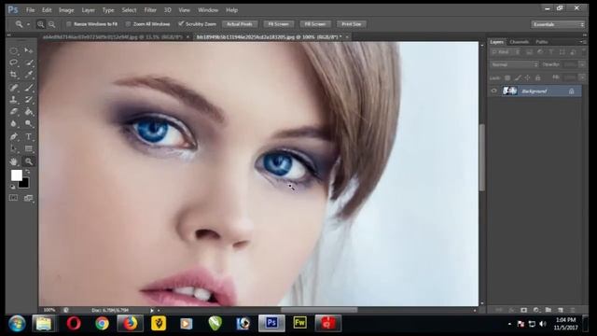Enable Resize Windows to Fit checkbox
This screenshot has height=336, width=597.
coord(69,24)
